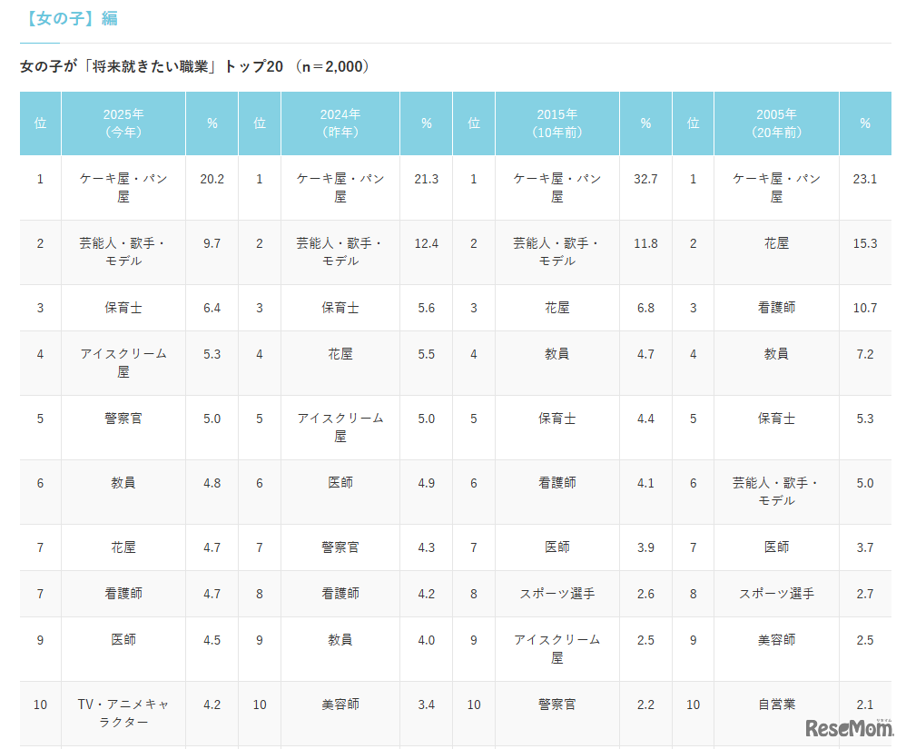Select the 2025年(今年) column header
This screenshot has width=906, height=749.
123,123
